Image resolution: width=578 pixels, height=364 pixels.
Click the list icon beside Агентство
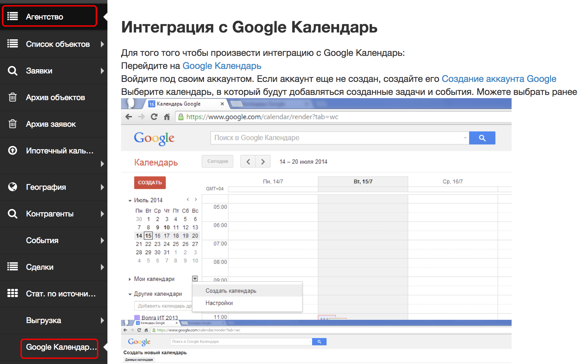(x=13, y=16)
